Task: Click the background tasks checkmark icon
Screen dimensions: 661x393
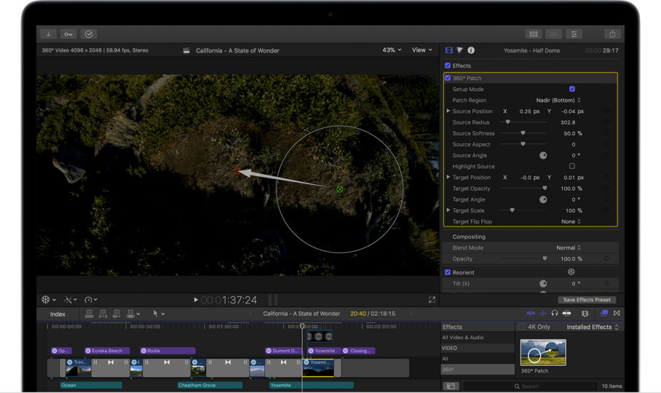Action: (89, 34)
